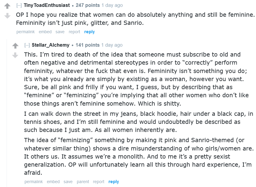Click embed under Stellar_Alchemy's comment
Screen dimensions: 256x187
point(53,182)
